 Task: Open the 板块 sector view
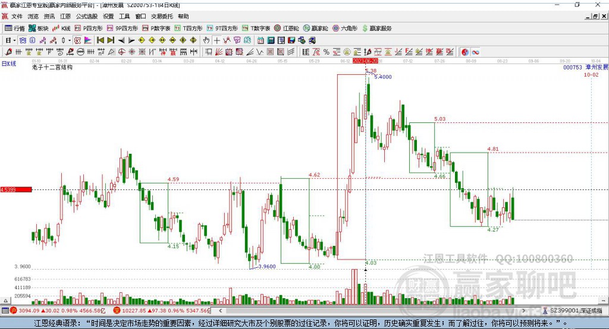[39, 29]
